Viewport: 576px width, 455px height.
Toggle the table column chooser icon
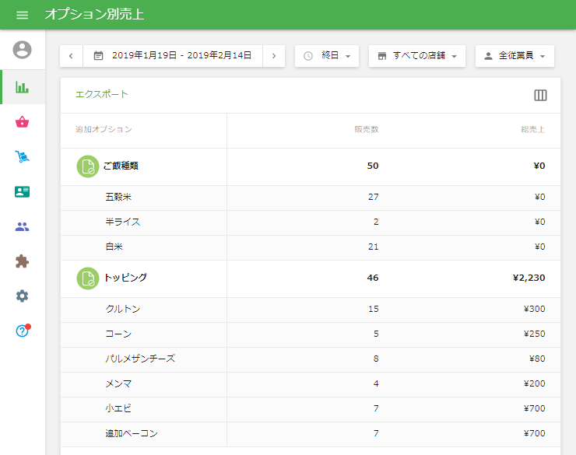coord(540,95)
